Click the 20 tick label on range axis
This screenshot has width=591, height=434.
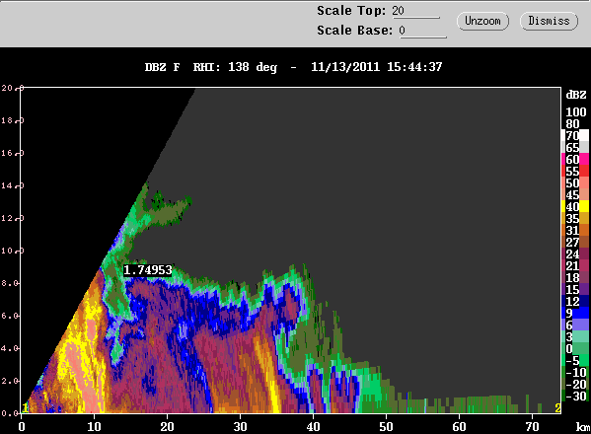(167, 427)
